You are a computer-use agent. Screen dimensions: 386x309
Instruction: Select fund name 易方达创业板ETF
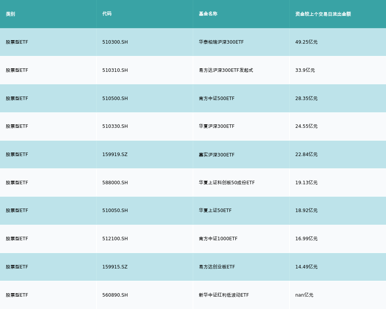pos(217,267)
